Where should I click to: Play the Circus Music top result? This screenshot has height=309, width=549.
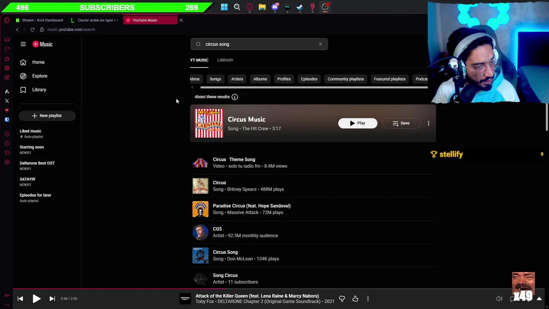pos(358,123)
